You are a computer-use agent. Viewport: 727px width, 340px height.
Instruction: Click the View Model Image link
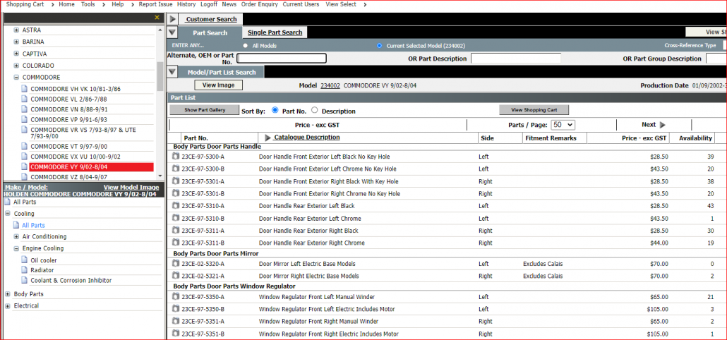point(131,187)
